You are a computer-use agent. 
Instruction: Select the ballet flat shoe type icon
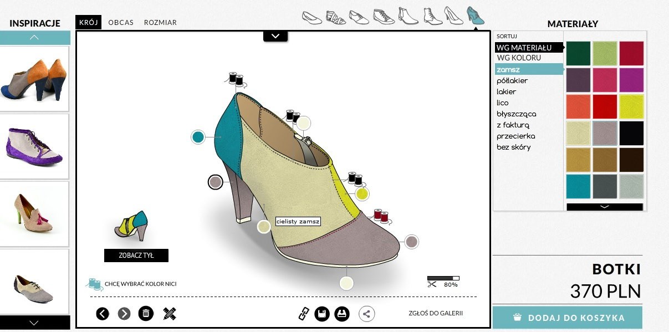point(312,17)
